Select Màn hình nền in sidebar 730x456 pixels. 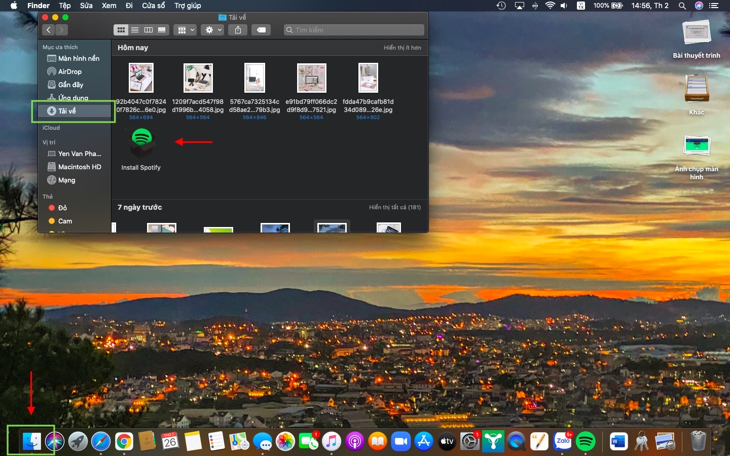(x=75, y=58)
